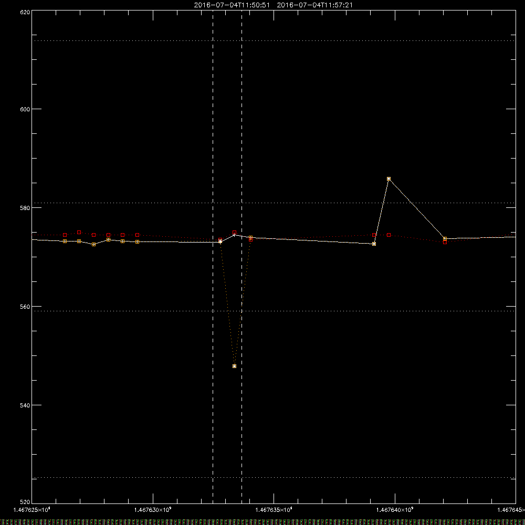Select the 620 y-axis label

point(25,12)
